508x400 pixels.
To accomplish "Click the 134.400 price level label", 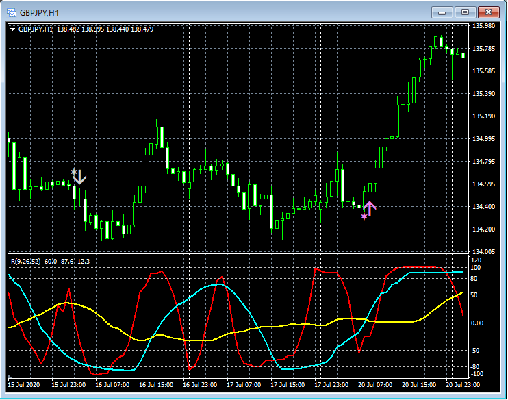I will pos(484,206).
